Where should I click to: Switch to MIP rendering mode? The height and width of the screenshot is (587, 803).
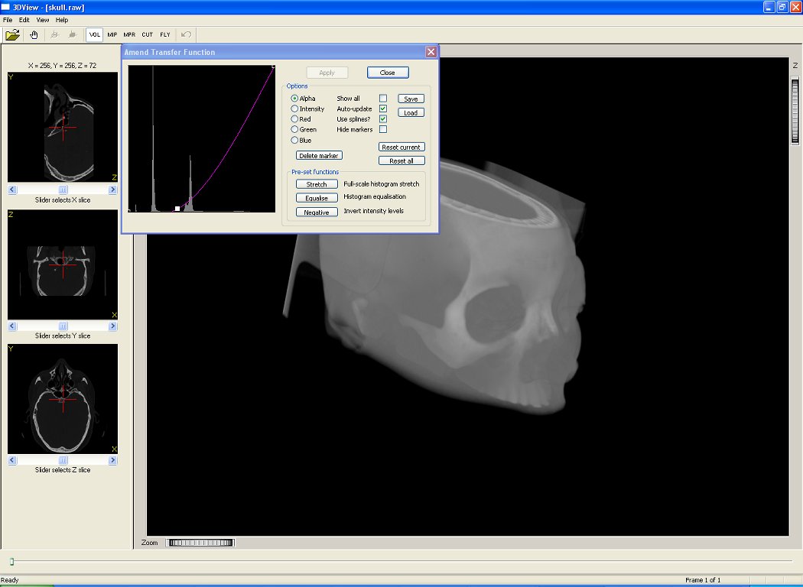pyautogui.click(x=112, y=34)
